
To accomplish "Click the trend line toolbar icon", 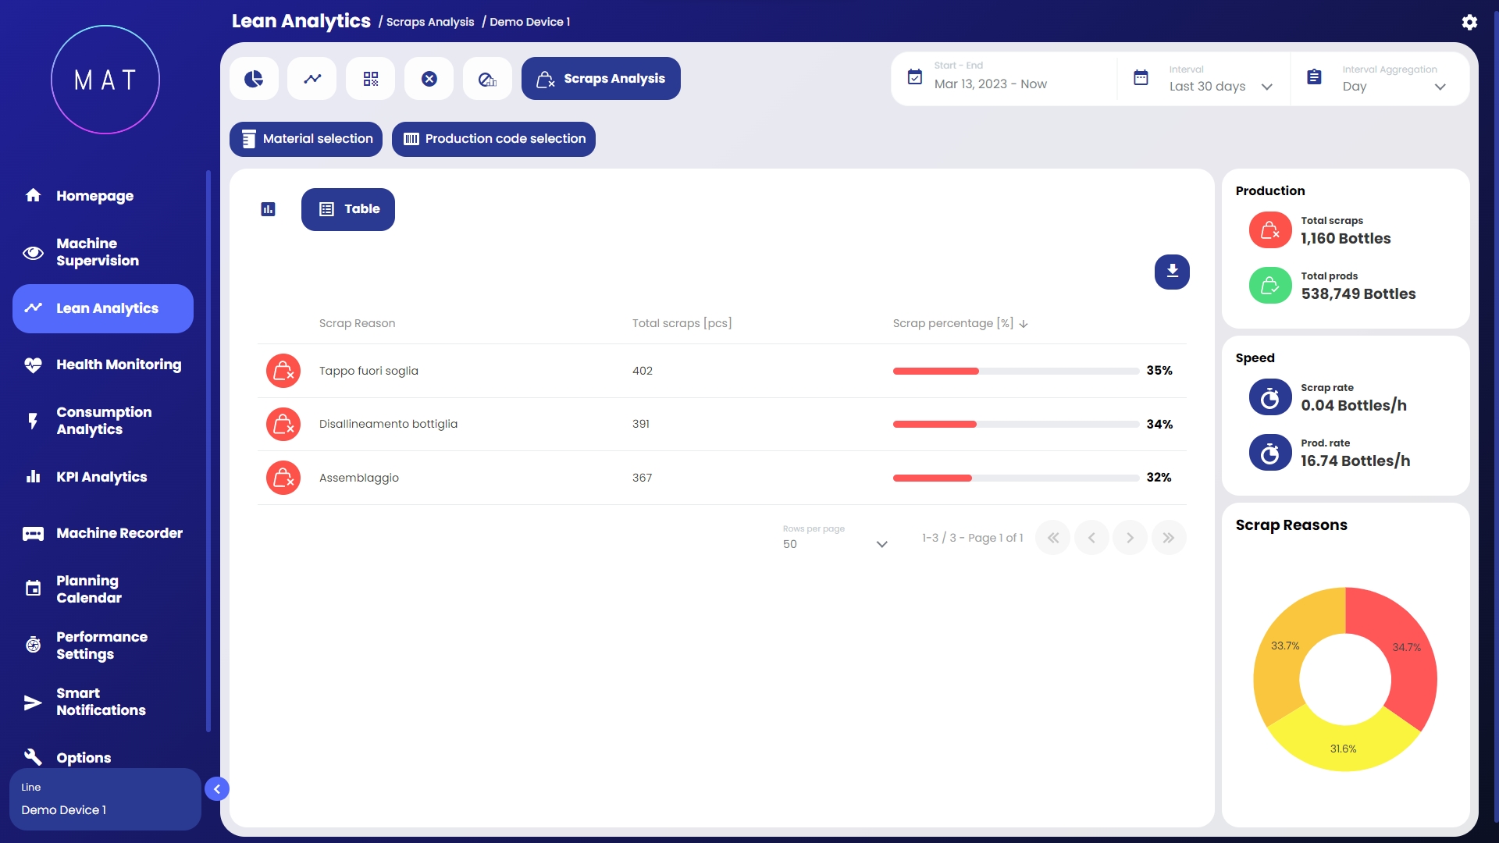I will click(312, 79).
